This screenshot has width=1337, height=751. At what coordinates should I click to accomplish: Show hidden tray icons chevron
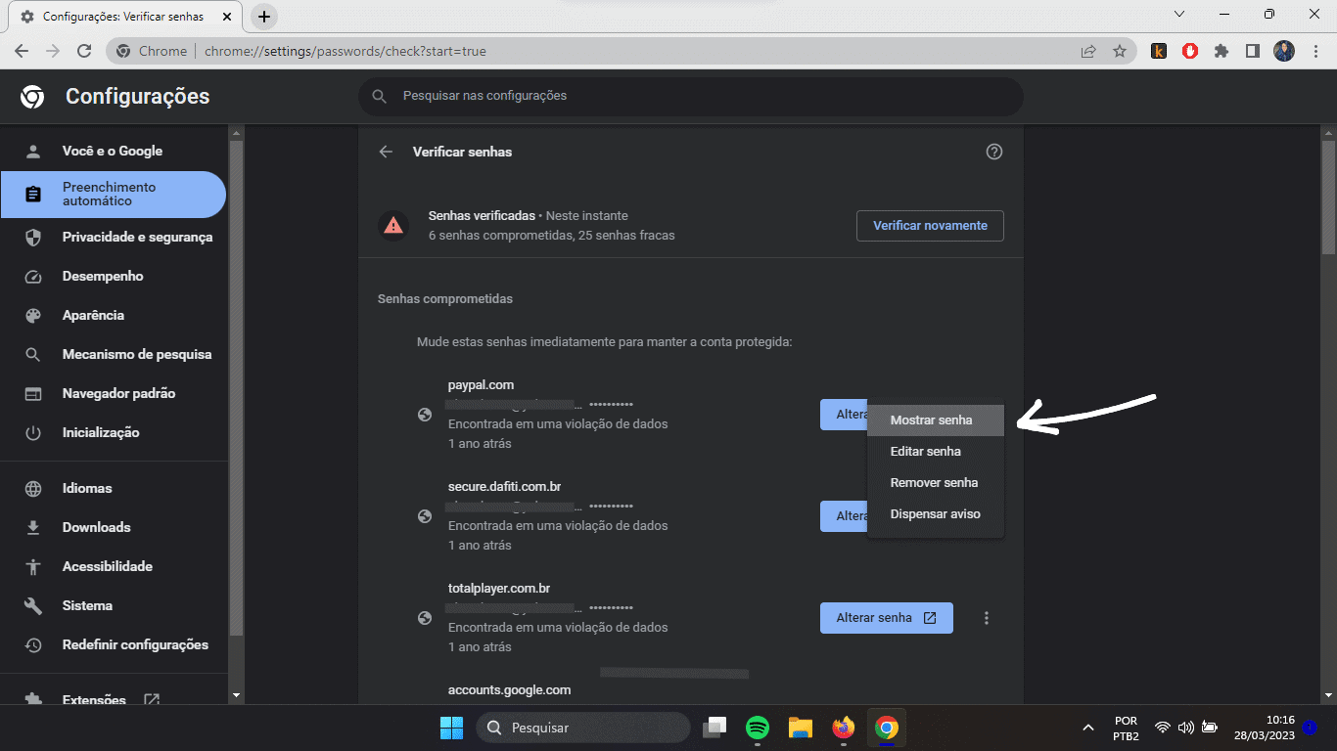pyautogui.click(x=1088, y=728)
